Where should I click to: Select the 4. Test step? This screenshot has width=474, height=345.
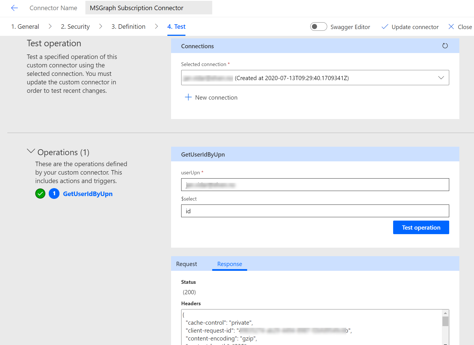pyautogui.click(x=176, y=27)
